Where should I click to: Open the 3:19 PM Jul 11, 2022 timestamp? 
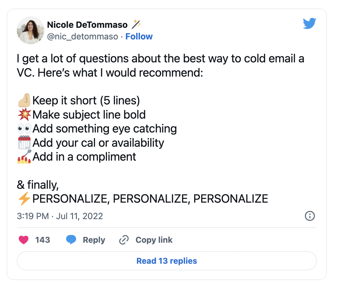pyautogui.click(x=60, y=216)
